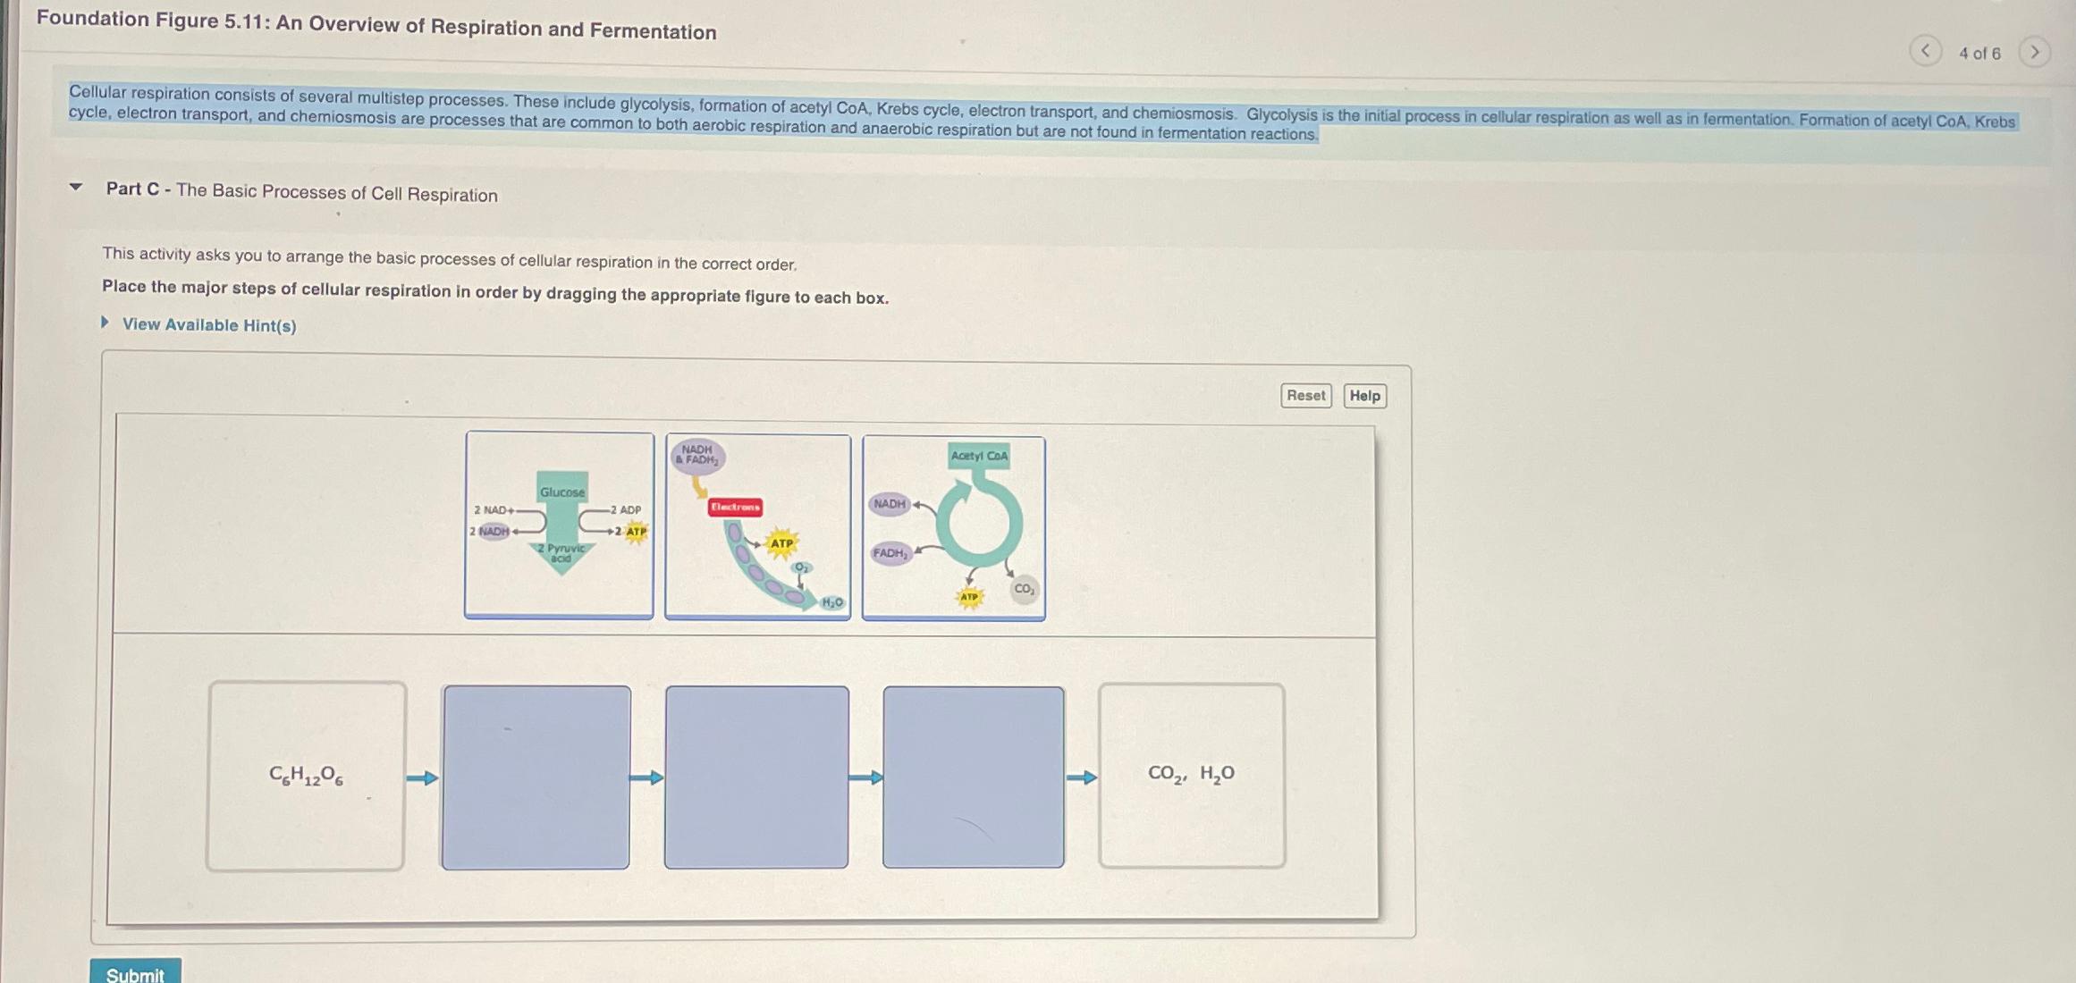
Task: Go to the previous question arrow
Action: [x=1925, y=51]
